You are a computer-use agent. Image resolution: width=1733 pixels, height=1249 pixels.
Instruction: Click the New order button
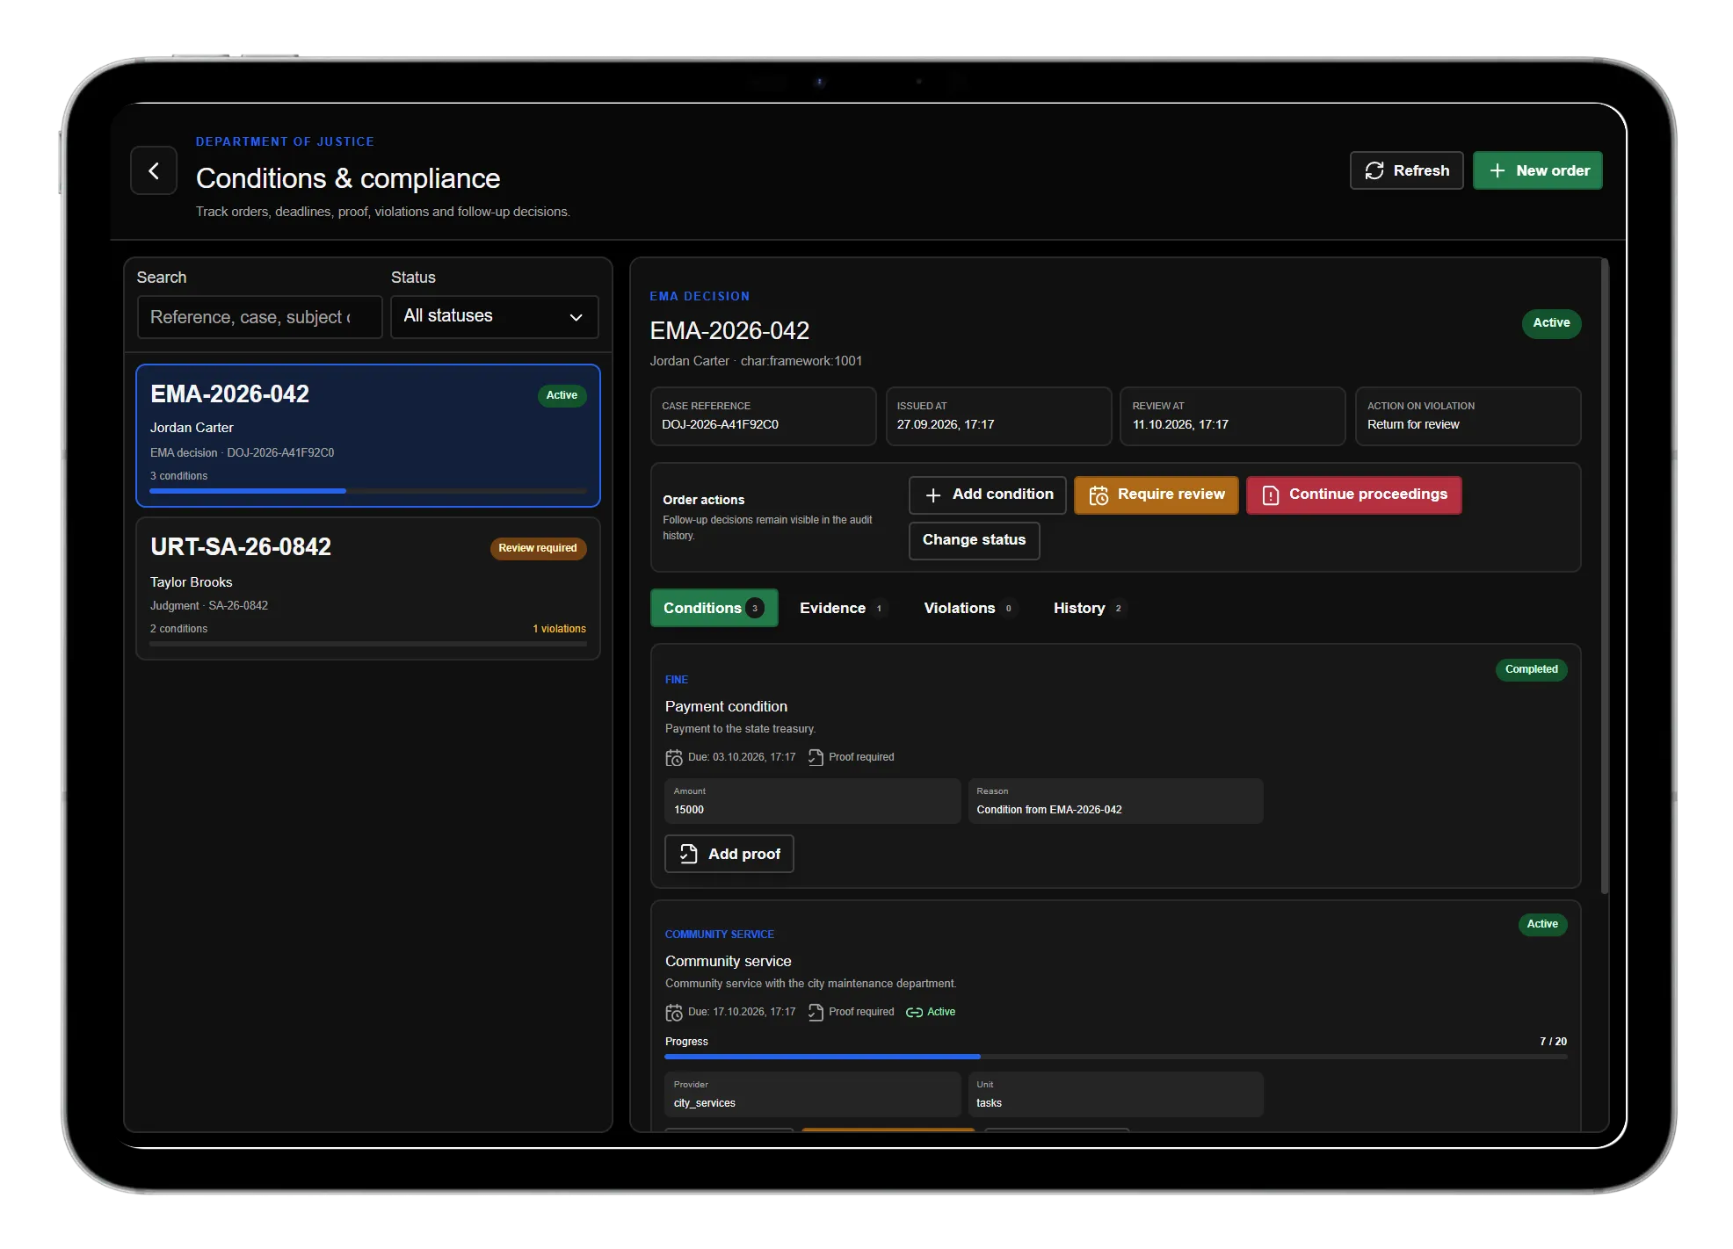point(1537,170)
